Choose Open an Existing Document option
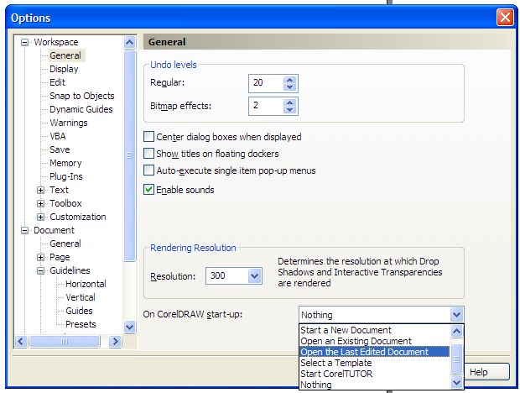 click(x=356, y=341)
